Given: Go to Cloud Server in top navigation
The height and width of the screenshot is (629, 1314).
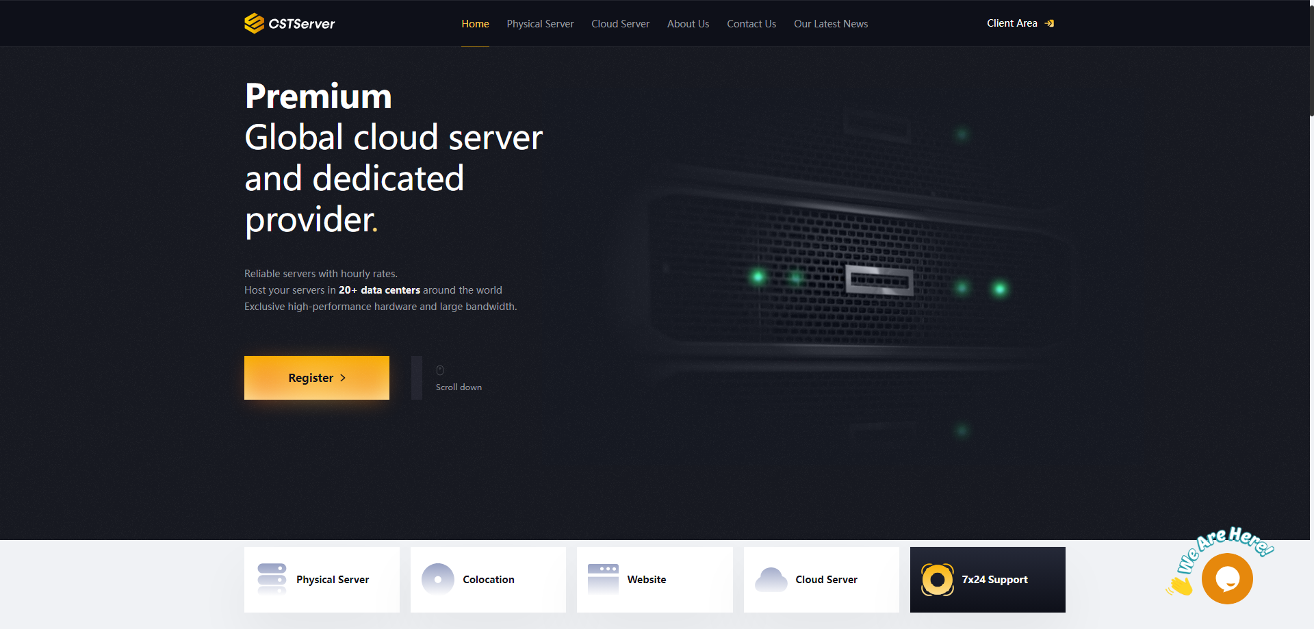Looking at the screenshot, I should 620,23.
